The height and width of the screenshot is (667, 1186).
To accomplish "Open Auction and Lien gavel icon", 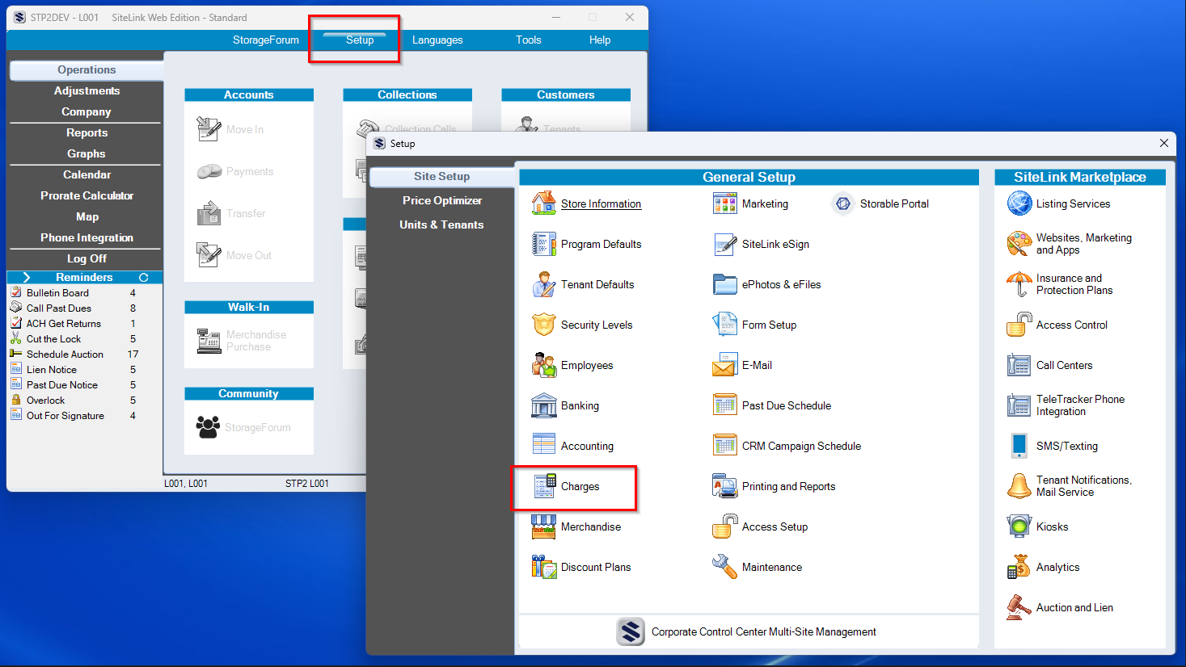I will (1019, 607).
